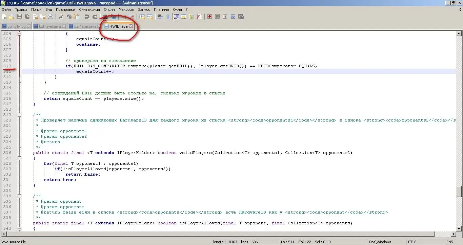Open the Синтаксисы menu
The width and height of the screenshot is (463, 245).
click(89, 9)
